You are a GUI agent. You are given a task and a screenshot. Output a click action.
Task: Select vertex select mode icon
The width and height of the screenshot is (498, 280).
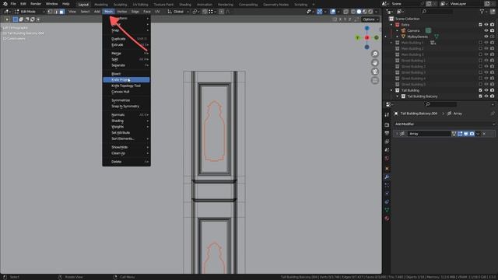[x=50, y=12]
